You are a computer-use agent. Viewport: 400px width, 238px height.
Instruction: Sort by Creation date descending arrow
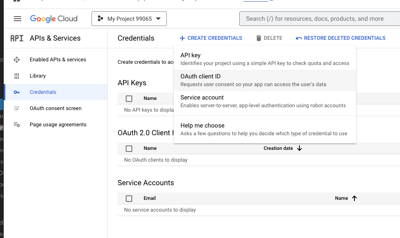299,148
